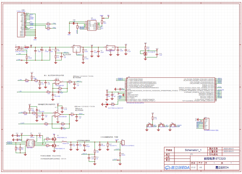Click diode D2 beside resistor R12
The height and width of the screenshot is (174, 242).
tap(37, 110)
